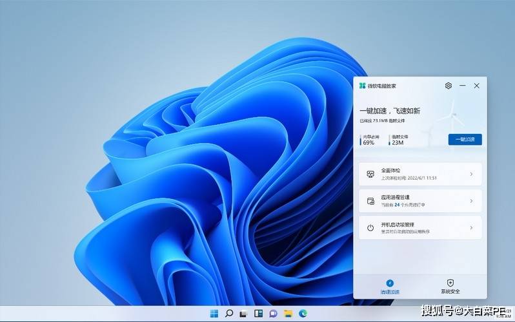Screen dimensions: 515x322
Task: Open Teams Chat from the taskbar
Action: pyautogui.click(x=273, y=314)
